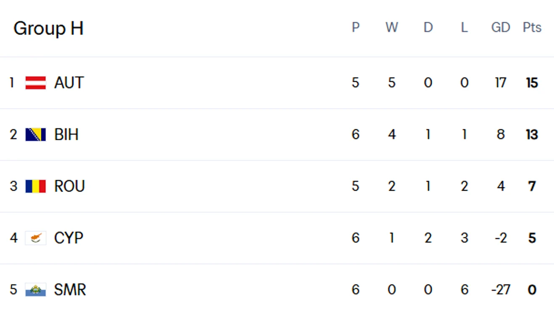Click the Bosnia and Herzegovina flag icon

[36, 134]
